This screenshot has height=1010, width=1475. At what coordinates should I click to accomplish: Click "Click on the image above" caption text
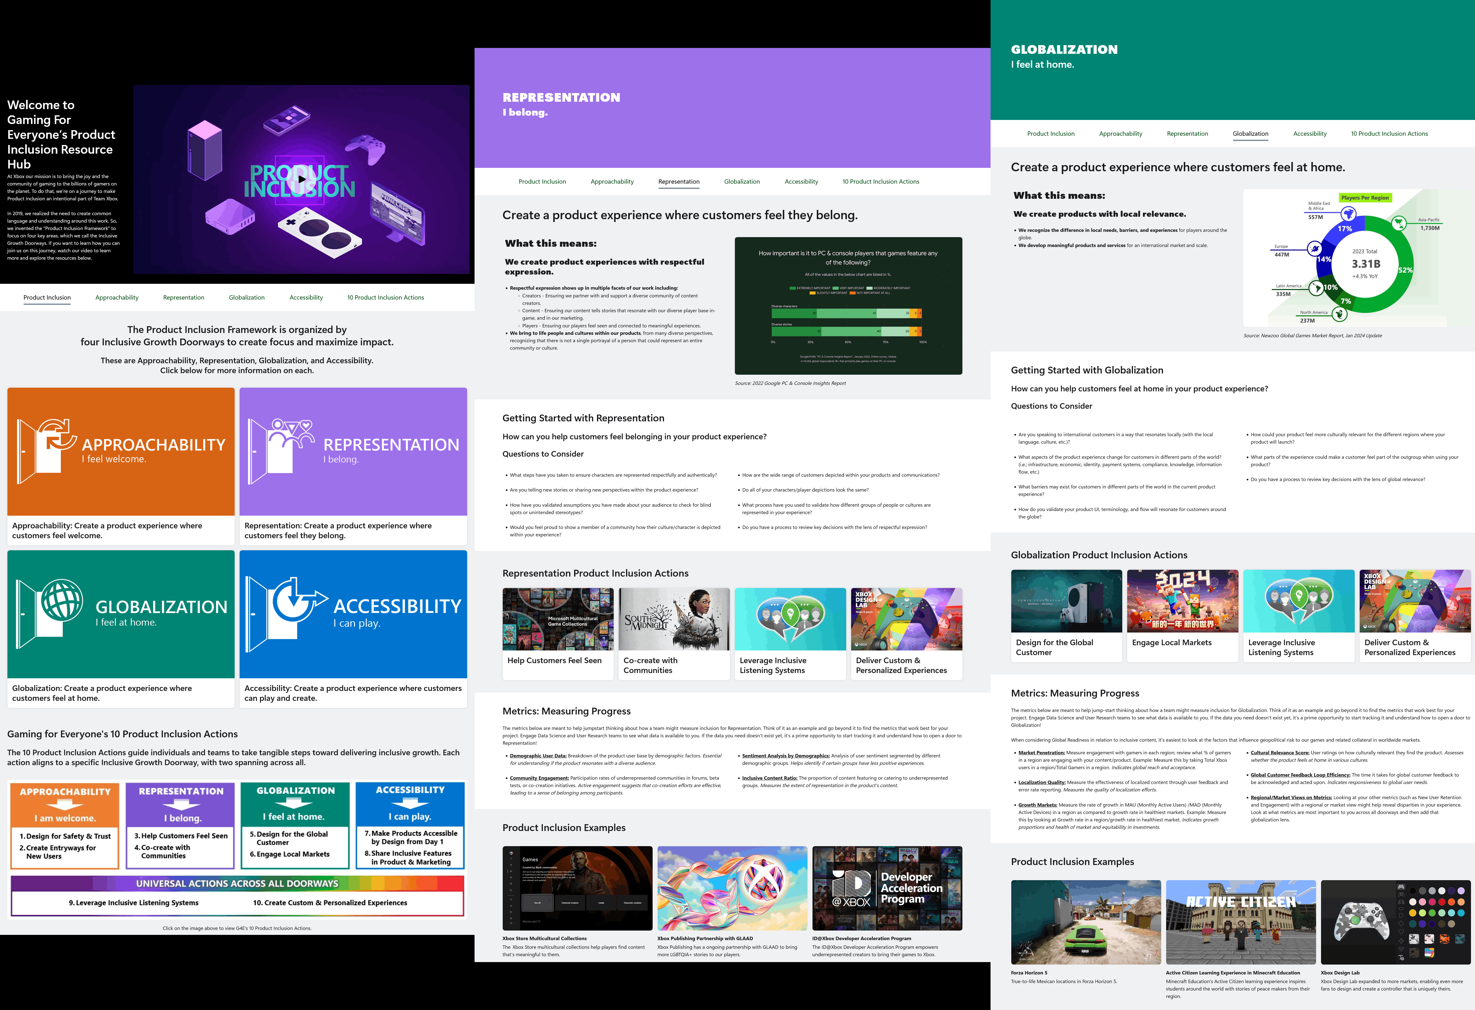click(237, 929)
